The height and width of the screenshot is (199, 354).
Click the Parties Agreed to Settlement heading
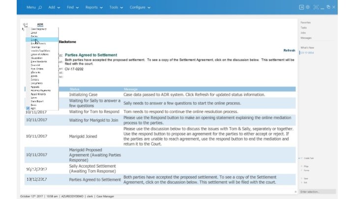tap(91, 55)
